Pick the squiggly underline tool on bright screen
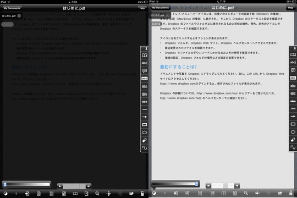297x198 pixels. pos(293,94)
